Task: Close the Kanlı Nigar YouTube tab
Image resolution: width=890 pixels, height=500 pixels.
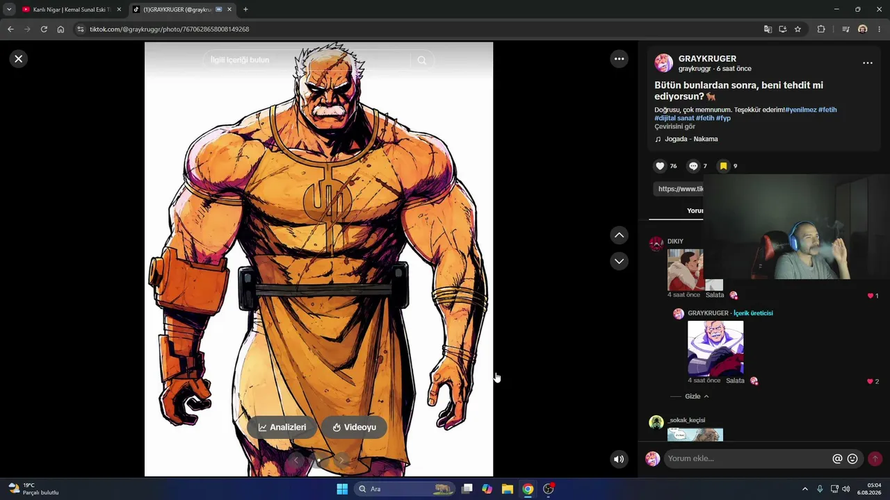Action: 119,10
